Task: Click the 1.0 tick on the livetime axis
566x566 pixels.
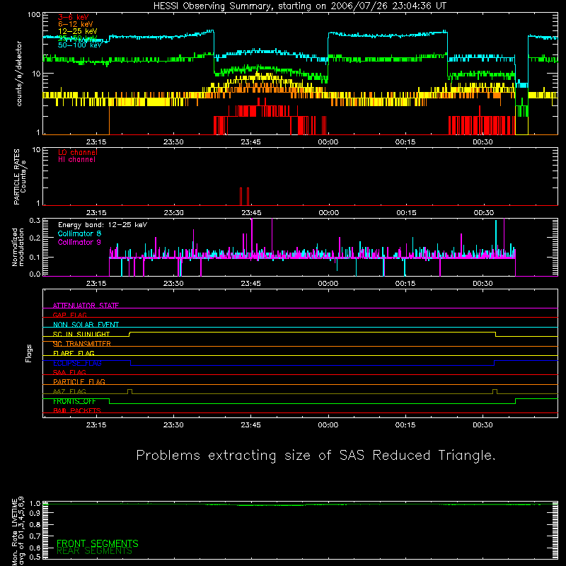Action: click(x=35, y=504)
